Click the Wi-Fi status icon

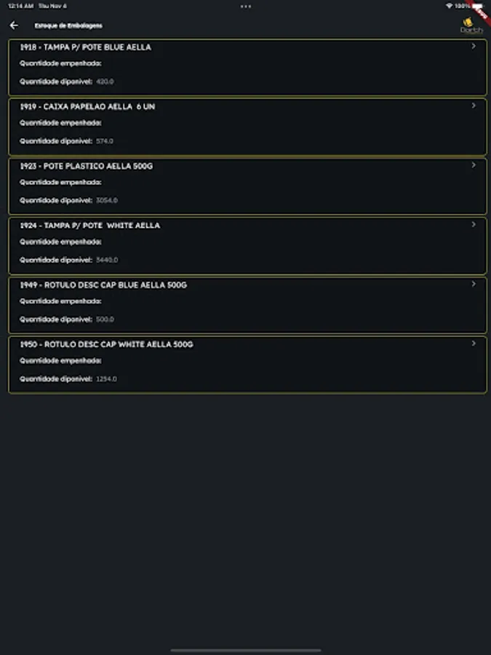pyautogui.click(x=449, y=6)
